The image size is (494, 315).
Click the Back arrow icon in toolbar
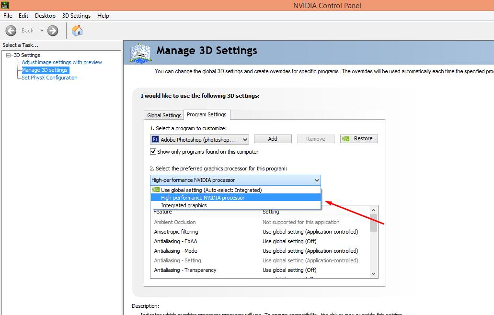pos(11,31)
